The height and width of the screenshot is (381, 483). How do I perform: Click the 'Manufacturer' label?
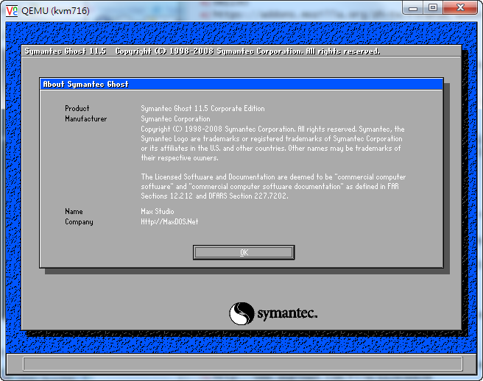(x=85, y=119)
